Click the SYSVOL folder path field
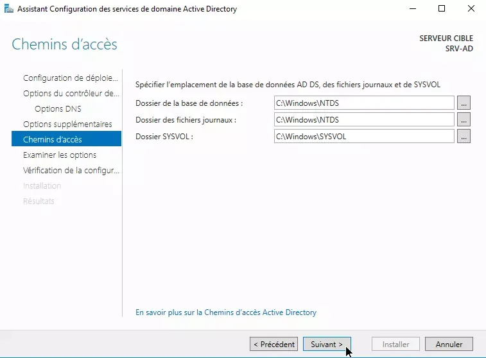This screenshot has height=358, width=486. [363, 136]
